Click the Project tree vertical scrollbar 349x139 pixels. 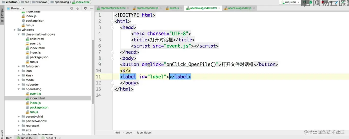pyautogui.click(x=93, y=72)
